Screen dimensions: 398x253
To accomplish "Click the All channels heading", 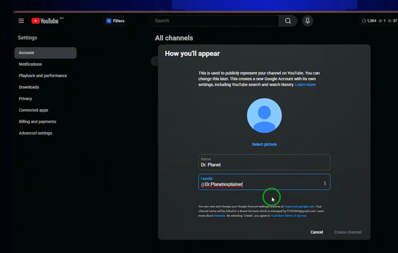I will pyautogui.click(x=174, y=38).
